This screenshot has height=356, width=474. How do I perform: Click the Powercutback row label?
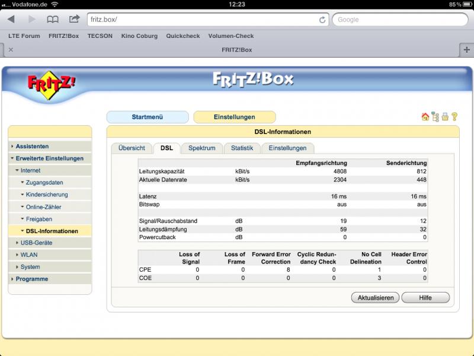pyautogui.click(x=158, y=237)
